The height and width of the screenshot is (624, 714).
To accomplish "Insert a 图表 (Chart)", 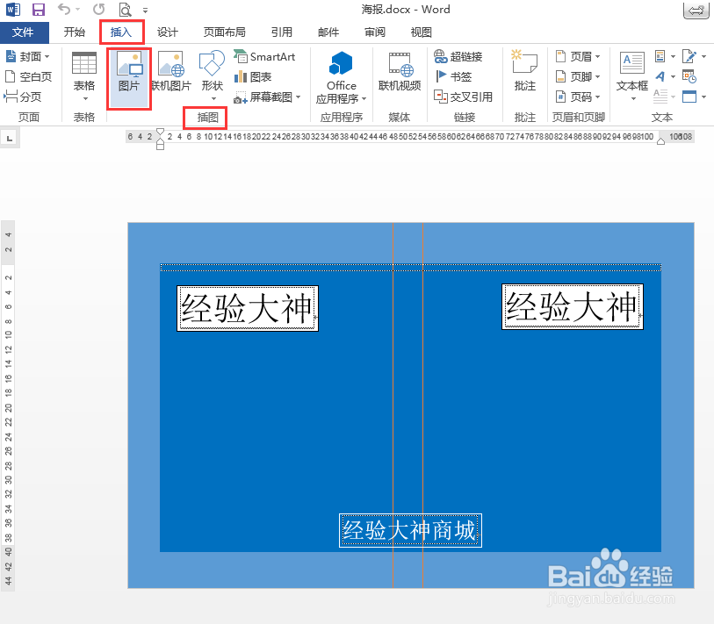I will [x=253, y=77].
